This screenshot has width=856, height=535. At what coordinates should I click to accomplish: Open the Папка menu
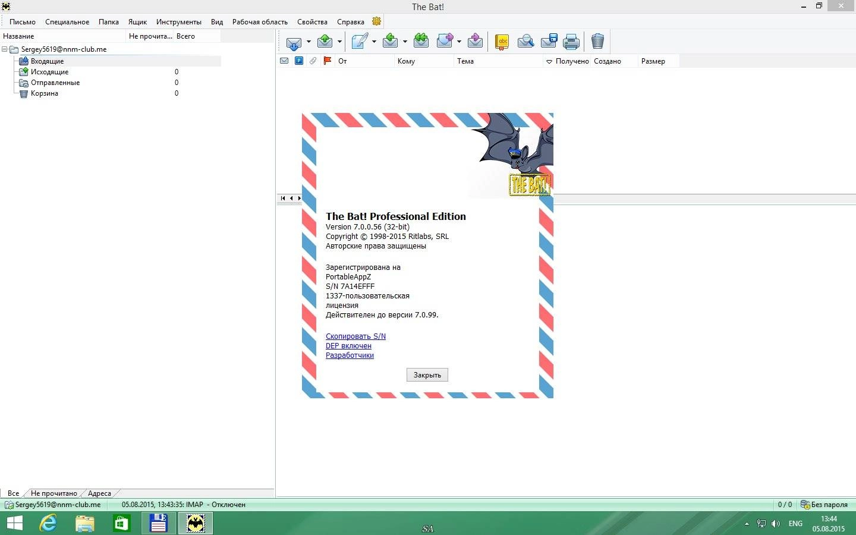point(109,22)
